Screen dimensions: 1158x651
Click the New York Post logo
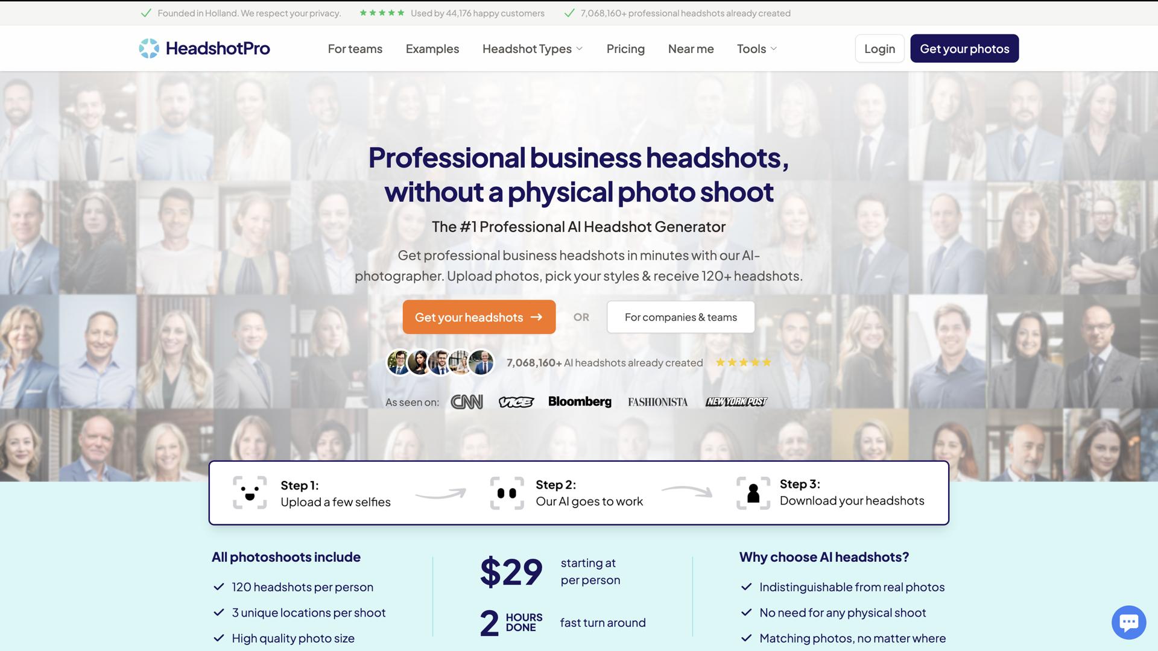736,401
